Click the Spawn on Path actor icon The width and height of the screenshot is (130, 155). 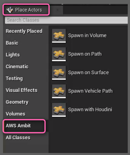[59, 54]
